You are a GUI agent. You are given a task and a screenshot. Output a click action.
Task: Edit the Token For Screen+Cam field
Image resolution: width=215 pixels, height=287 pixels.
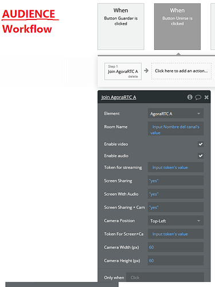pyautogui.click(x=175, y=234)
